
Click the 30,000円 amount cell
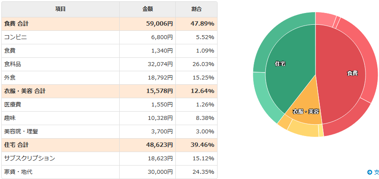pyautogui.click(x=161, y=172)
